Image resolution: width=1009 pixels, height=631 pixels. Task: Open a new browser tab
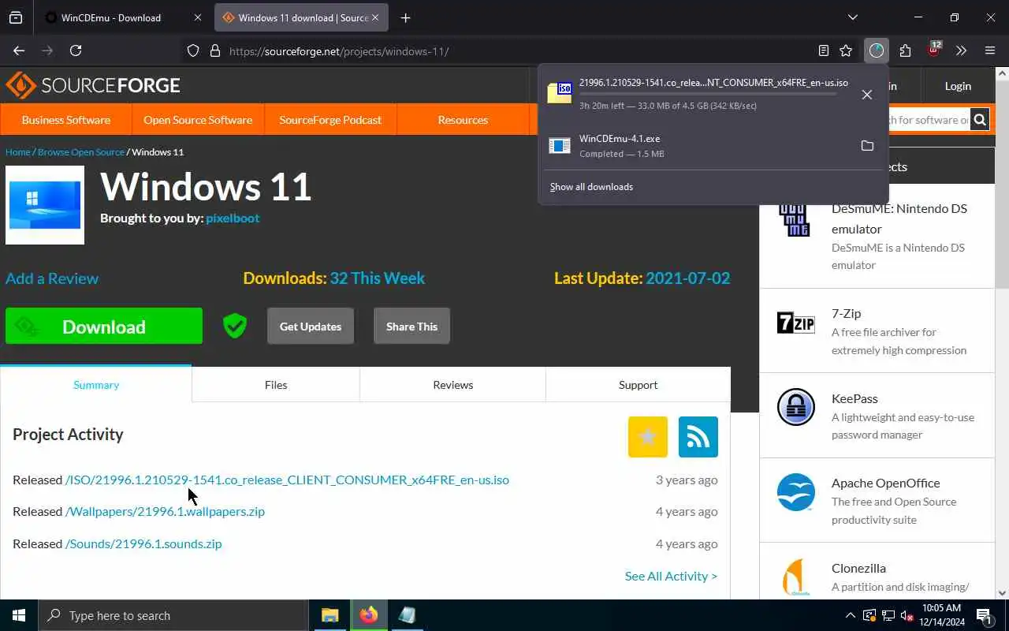point(405,17)
